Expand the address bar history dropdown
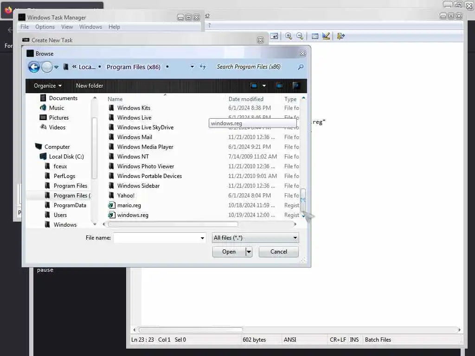 pyautogui.click(x=192, y=67)
